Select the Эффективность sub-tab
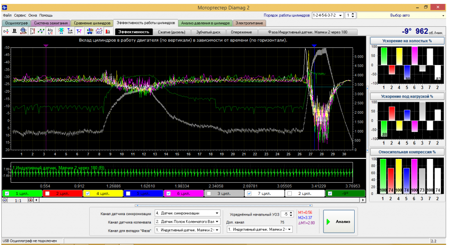Viewport: 450px width, 245px height. 134,32
